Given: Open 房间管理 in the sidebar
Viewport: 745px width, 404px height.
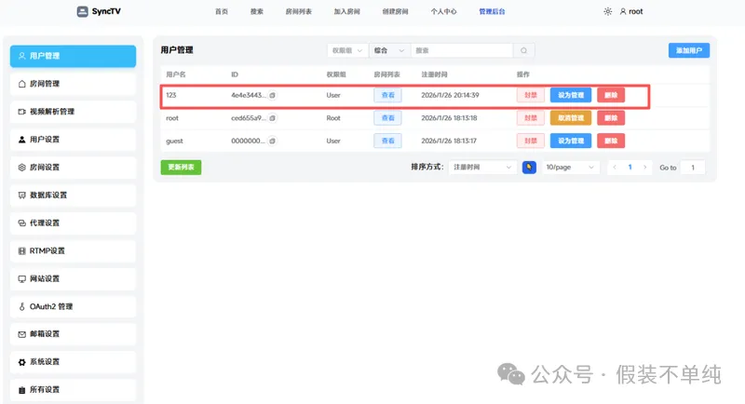Looking at the screenshot, I should coord(73,84).
